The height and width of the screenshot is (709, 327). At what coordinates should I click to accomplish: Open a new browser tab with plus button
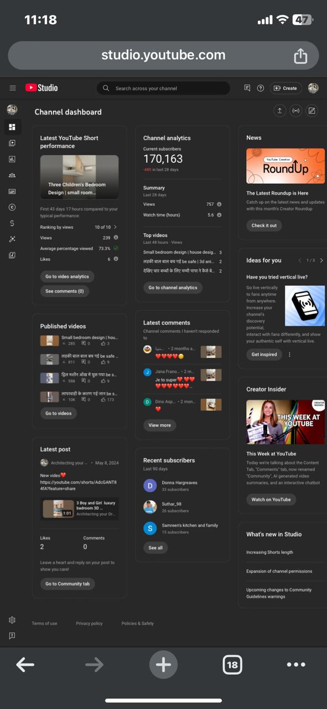(163, 665)
